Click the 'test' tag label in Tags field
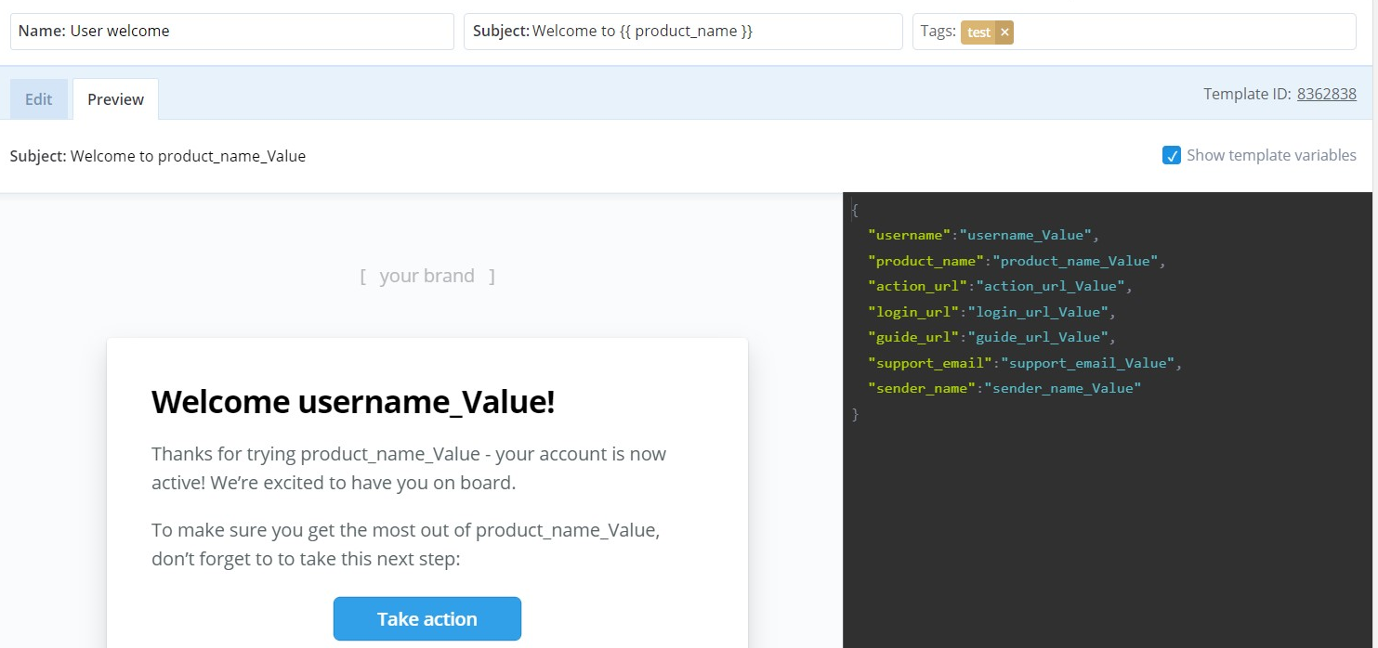1378x648 pixels. pos(978,32)
